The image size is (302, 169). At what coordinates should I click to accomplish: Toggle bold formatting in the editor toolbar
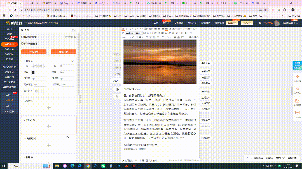(123, 29)
